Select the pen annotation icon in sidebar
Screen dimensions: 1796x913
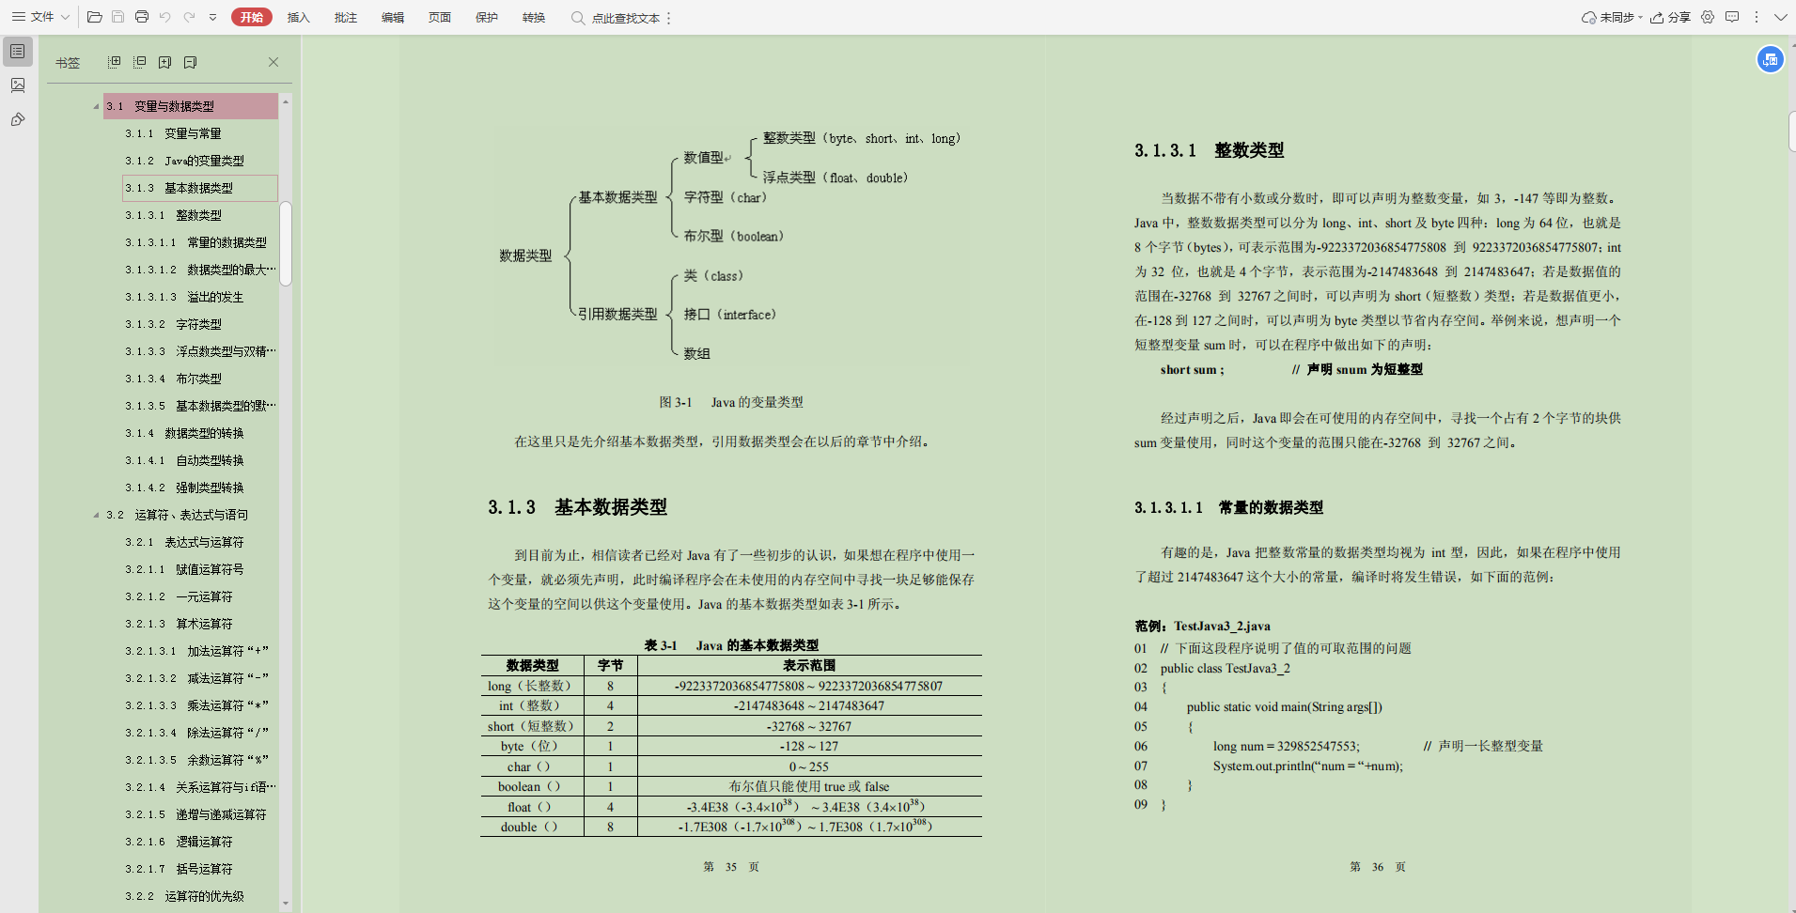click(x=17, y=119)
